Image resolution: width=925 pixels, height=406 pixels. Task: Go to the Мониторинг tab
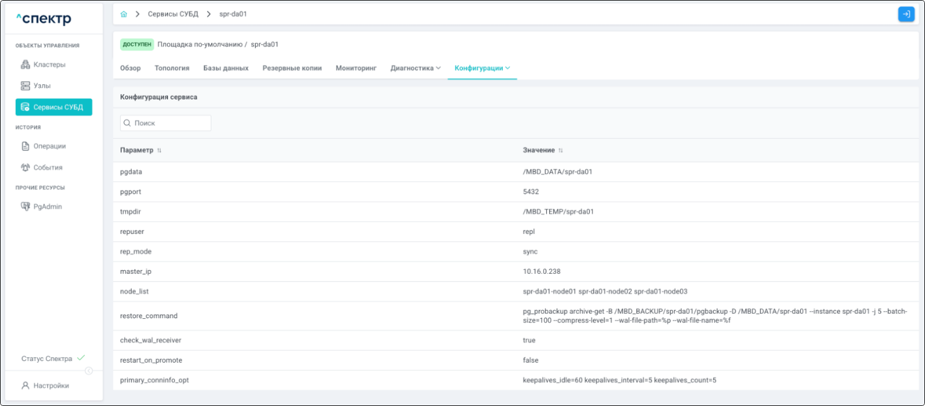click(x=355, y=68)
